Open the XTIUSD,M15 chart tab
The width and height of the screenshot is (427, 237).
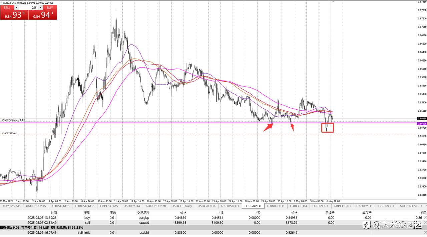point(60,206)
